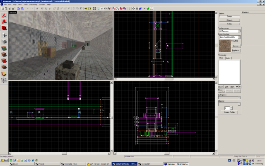Enable Solids selection mode
Image resolution: width=265 pixels, height=166 pixels.
pos(229,23)
